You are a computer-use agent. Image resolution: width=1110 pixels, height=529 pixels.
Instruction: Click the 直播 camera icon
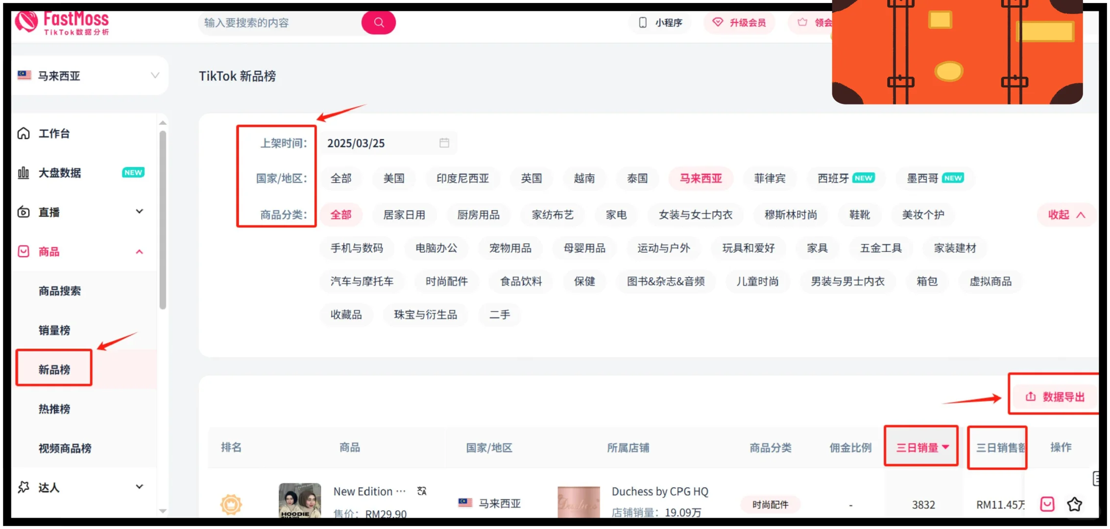point(24,212)
